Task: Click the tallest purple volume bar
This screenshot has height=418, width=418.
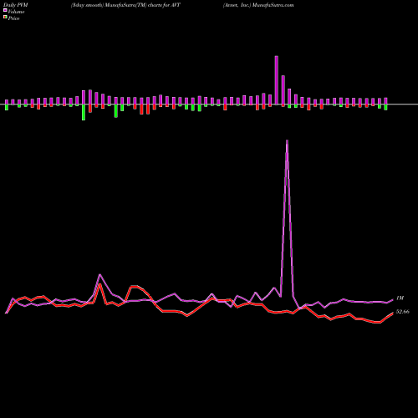Action: click(x=277, y=80)
